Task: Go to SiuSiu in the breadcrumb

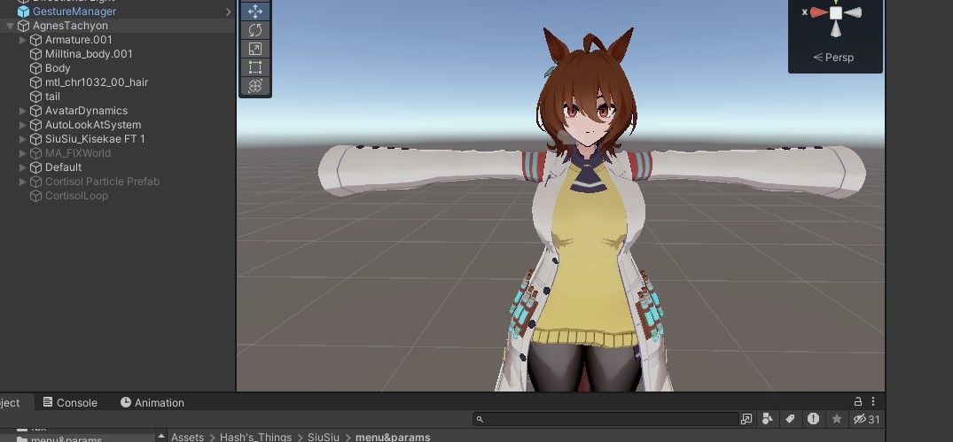Action: tap(324, 438)
